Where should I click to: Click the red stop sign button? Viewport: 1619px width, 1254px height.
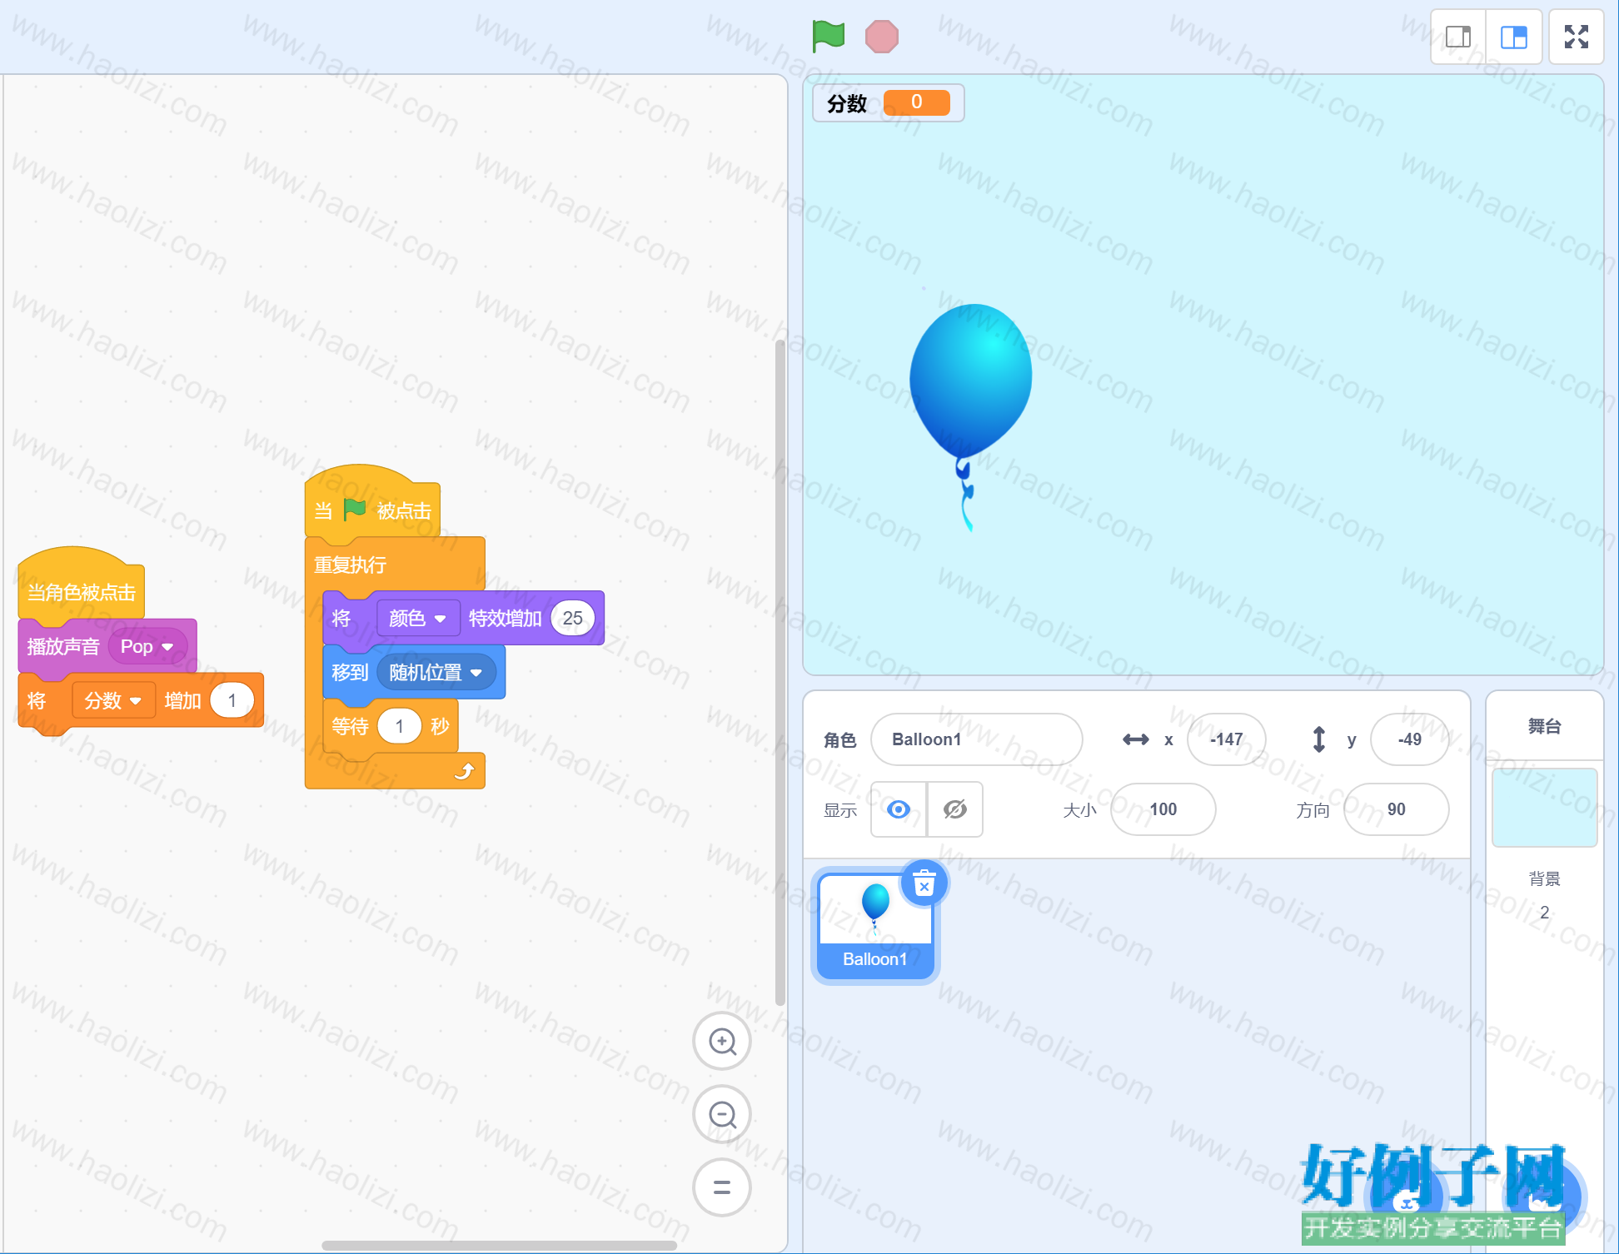(x=881, y=37)
